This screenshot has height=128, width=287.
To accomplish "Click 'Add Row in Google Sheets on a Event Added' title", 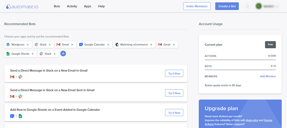I will [55, 110].
